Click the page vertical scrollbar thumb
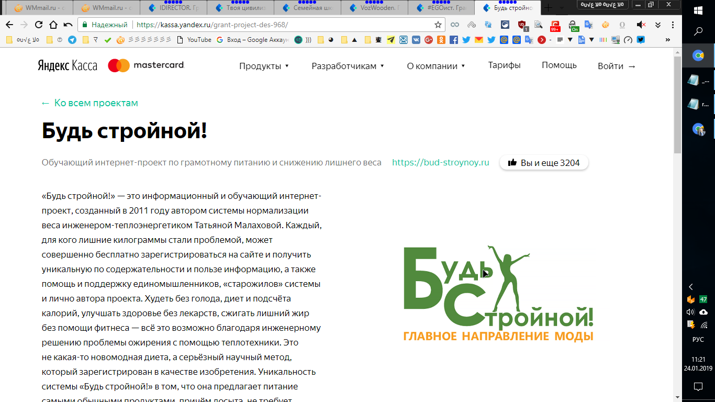This screenshot has width=715, height=402. (x=677, y=105)
